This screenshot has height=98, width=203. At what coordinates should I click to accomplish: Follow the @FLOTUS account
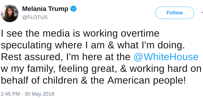[x=174, y=13]
